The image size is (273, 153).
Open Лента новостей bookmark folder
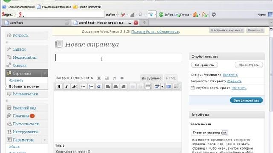click(x=87, y=7)
